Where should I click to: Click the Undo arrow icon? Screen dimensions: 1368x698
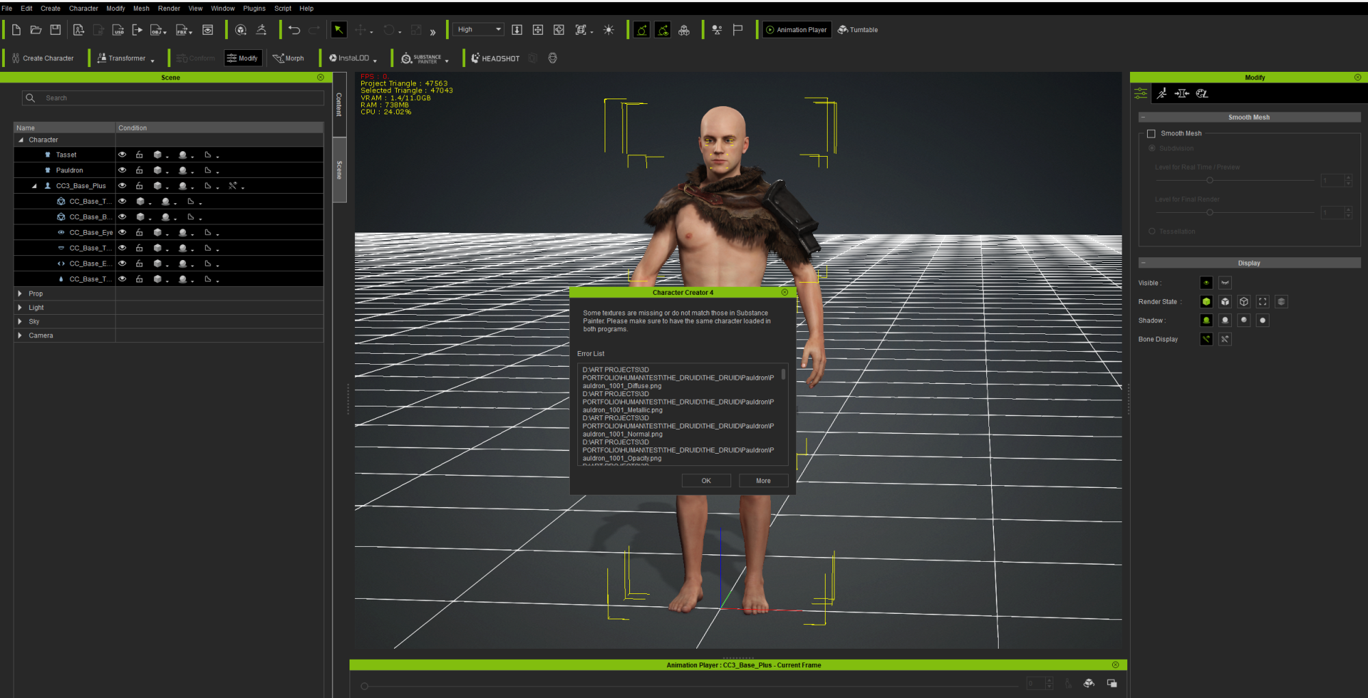click(294, 29)
